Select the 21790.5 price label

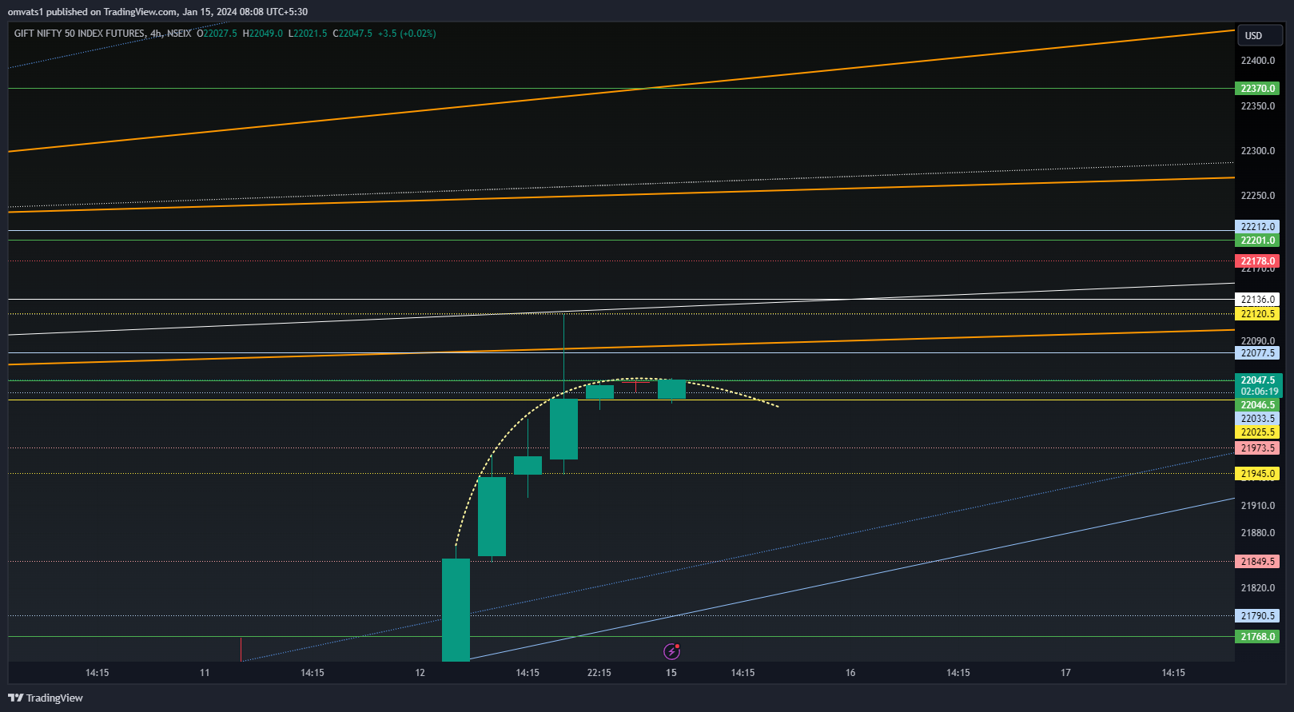(x=1257, y=616)
